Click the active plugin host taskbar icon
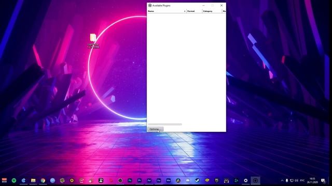Viewport: 332px width, 186px height. pyautogui.click(x=255, y=180)
